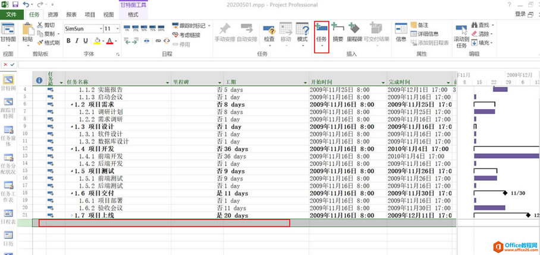Click the 考虑链接 button
This screenshot has height=255, width=540.
(x=186, y=35)
